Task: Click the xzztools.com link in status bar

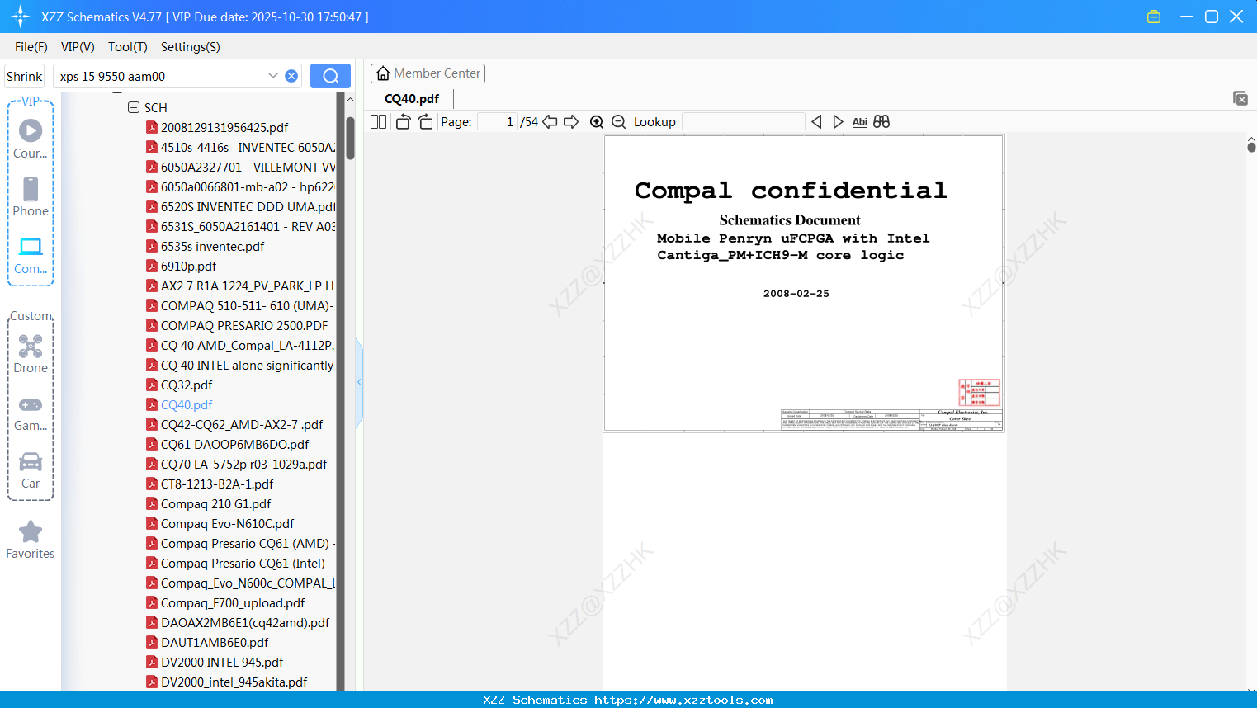Action: coord(683,700)
